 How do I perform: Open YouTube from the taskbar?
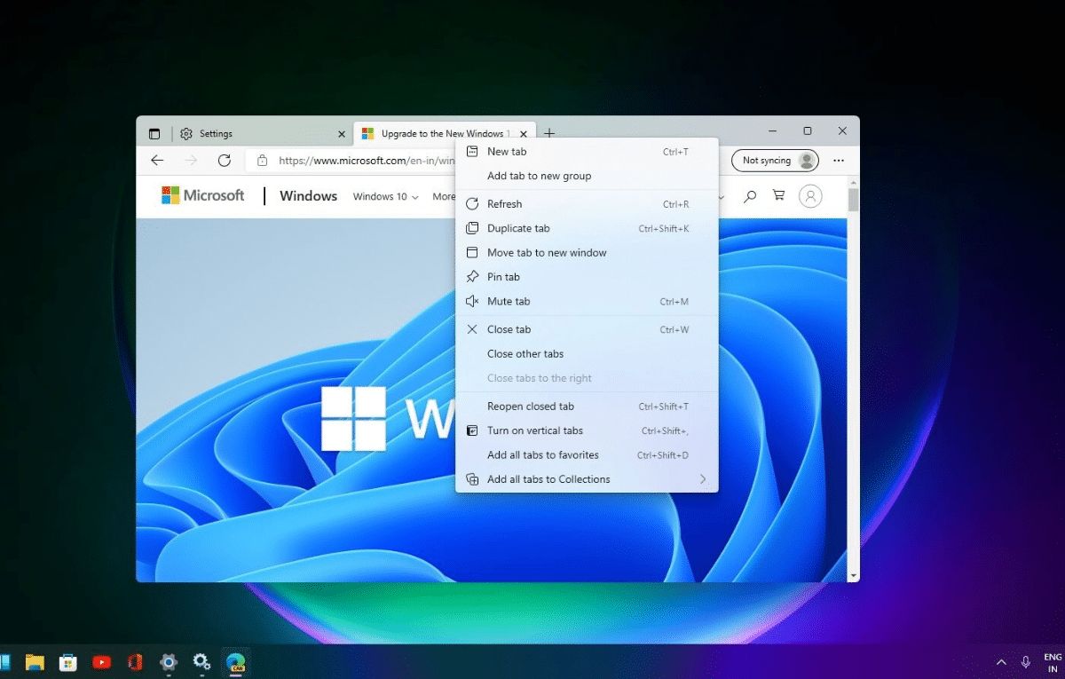coord(101,662)
